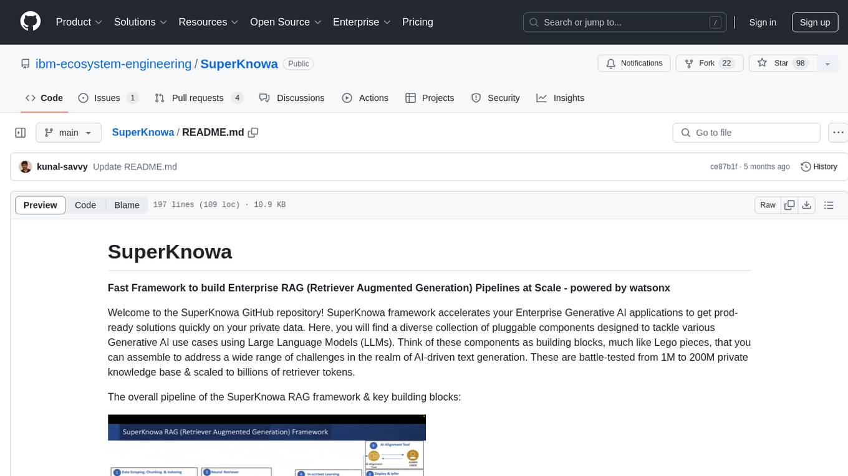
Task: Open the GitHub home logo
Action: pos(31,22)
